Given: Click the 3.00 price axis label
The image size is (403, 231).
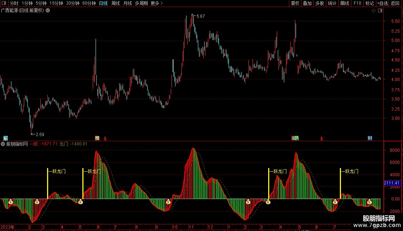Looking at the screenshot, I should coord(395,118).
